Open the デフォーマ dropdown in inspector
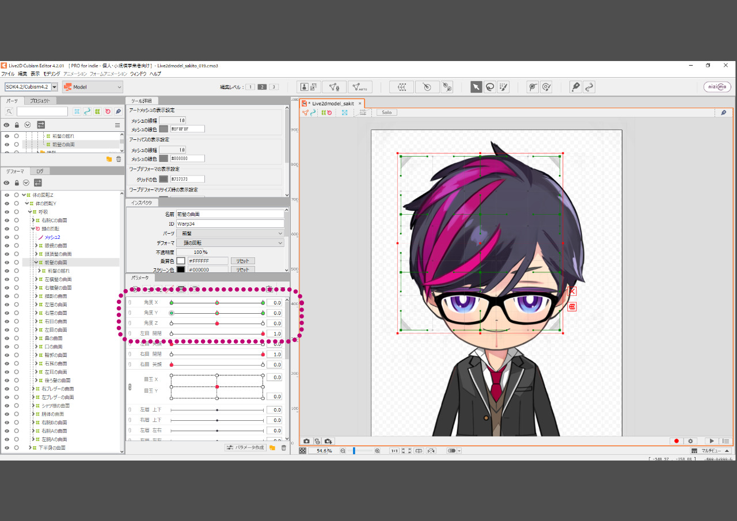The height and width of the screenshot is (521, 737). tap(230, 243)
